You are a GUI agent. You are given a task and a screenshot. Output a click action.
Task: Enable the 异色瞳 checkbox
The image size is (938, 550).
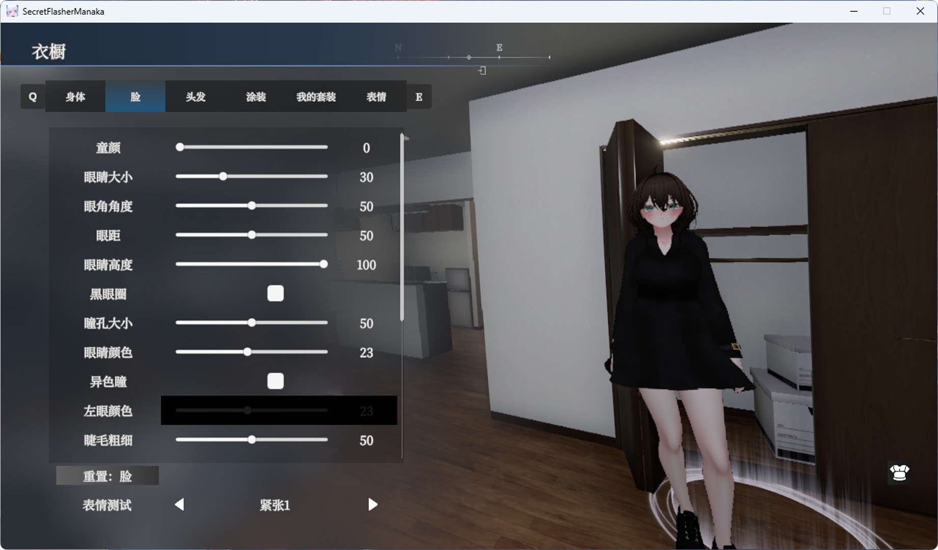pos(275,381)
